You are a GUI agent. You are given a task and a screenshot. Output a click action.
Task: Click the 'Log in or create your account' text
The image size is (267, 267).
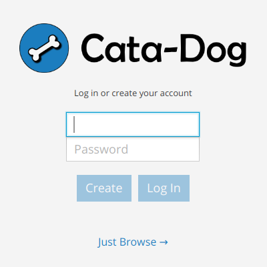coord(133,93)
